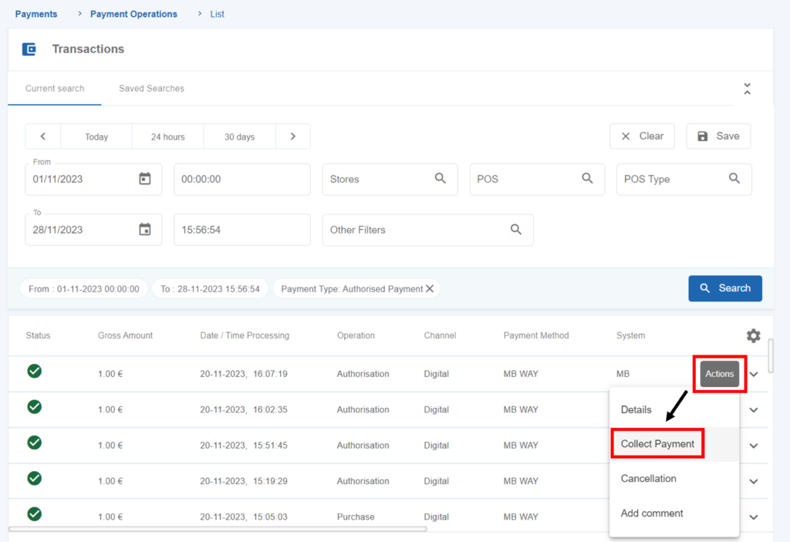Click Payment Operations breadcrumb link
The height and width of the screenshot is (542, 790).
coord(133,14)
